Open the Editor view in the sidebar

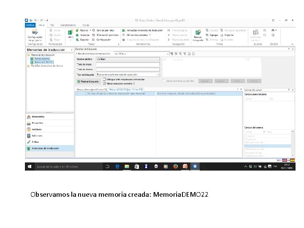(50, 142)
